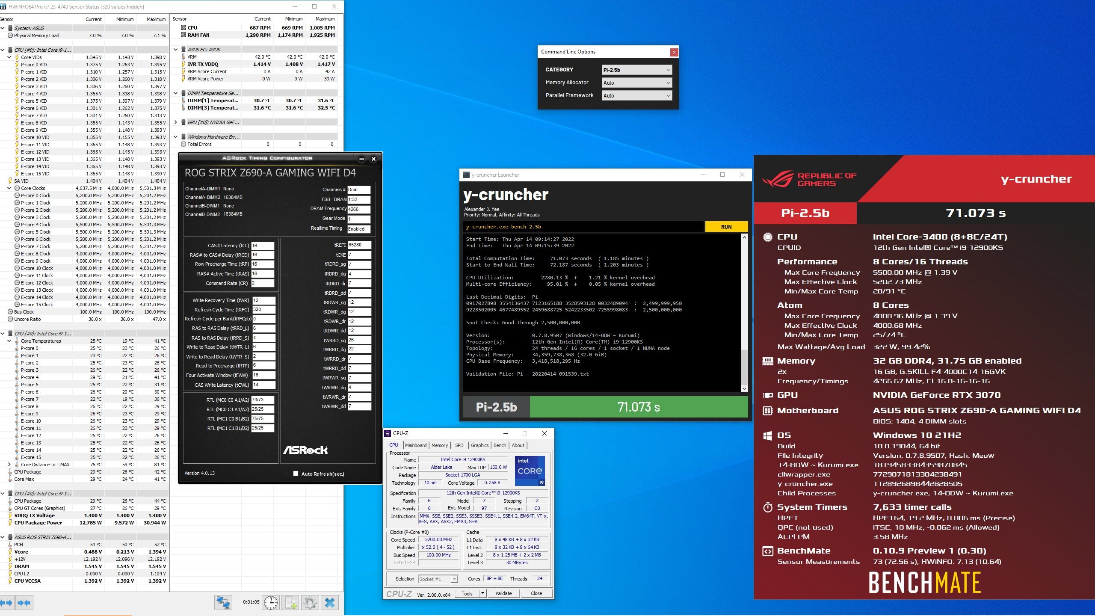1095x616 pixels.
Task: Click the GPU icon in BenchMate panel
Action: [768, 395]
